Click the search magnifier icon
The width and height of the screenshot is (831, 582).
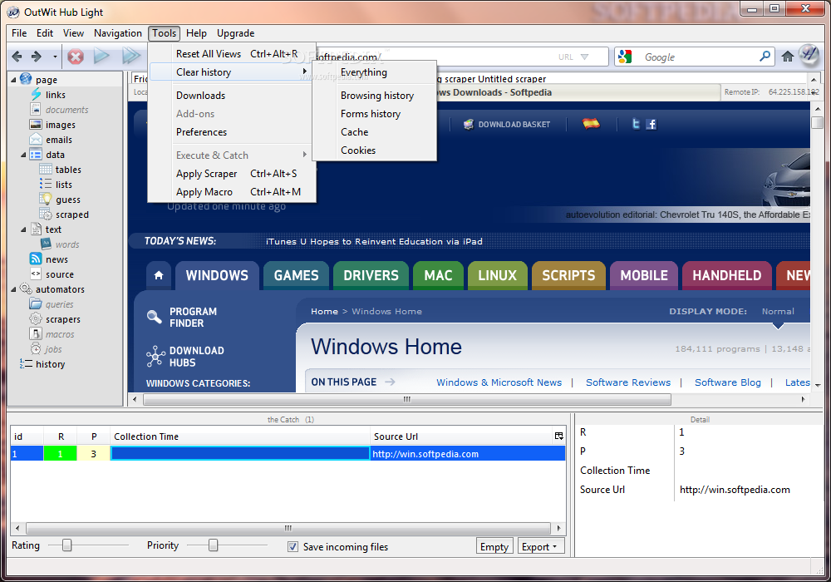[765, 57]
